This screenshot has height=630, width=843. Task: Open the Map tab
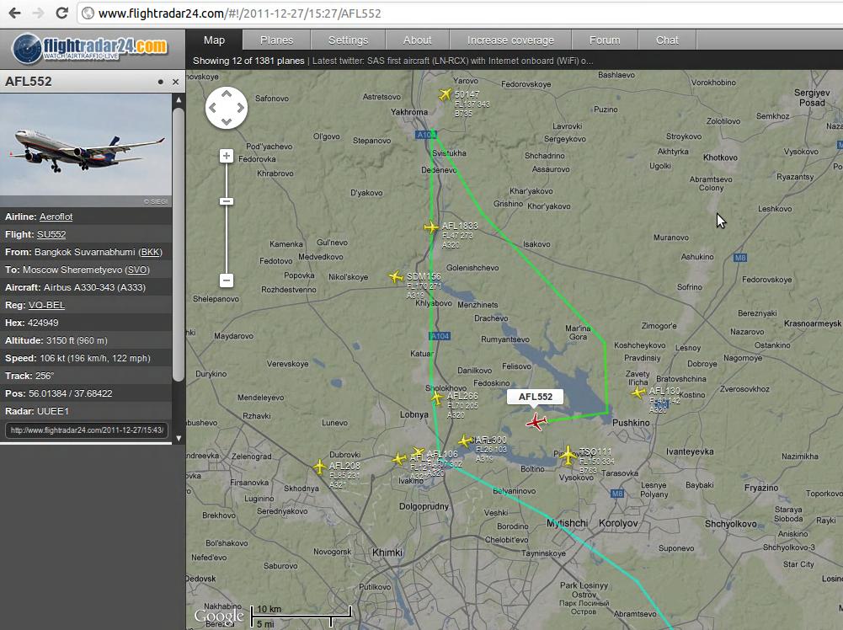[x=214, y=40]
